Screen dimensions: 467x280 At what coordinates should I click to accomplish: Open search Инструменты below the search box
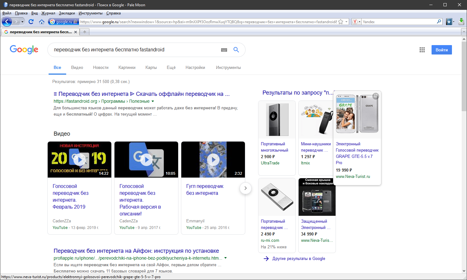[228, 67]
